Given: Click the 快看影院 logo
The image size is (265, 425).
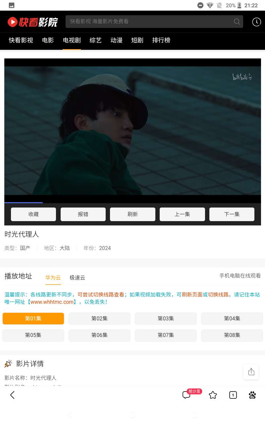Looking at the screenshot, I should 32,22.
